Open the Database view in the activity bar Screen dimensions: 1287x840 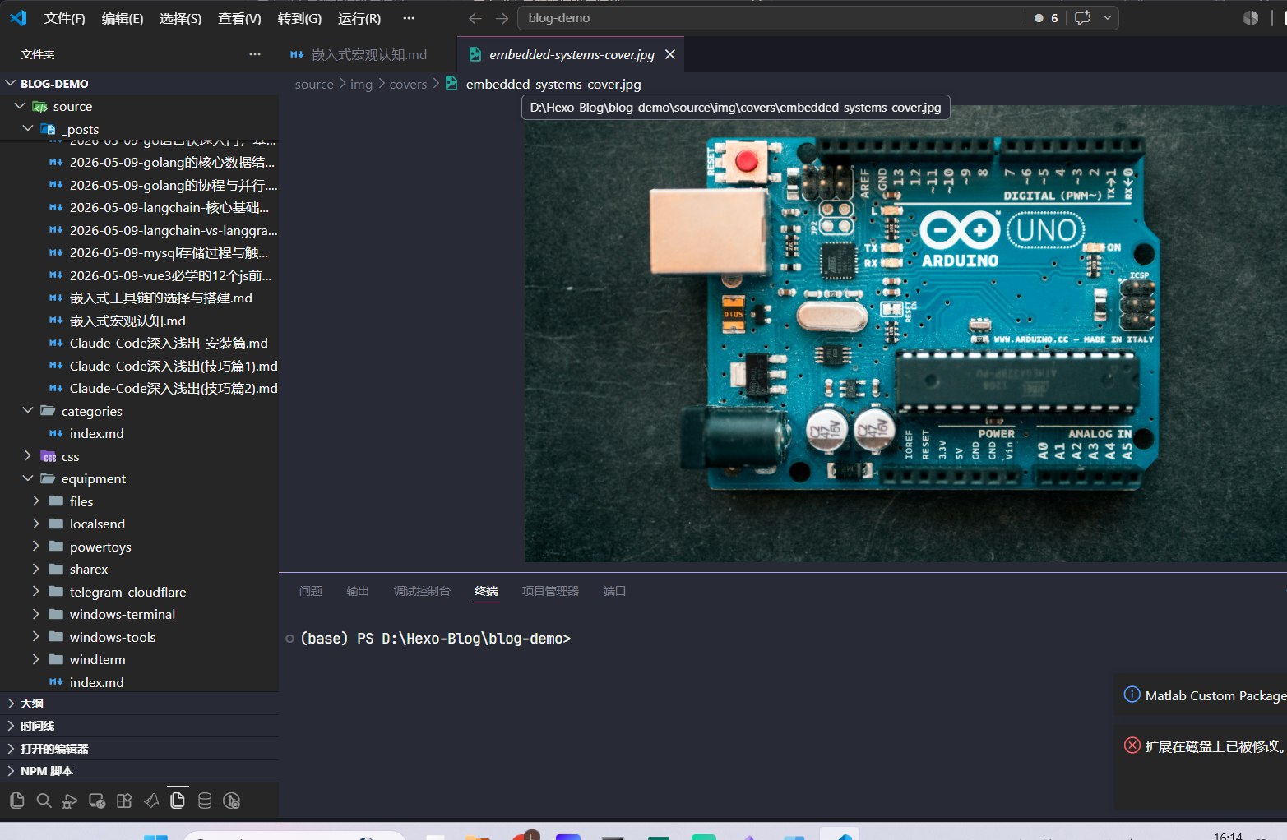coord(205,801)
